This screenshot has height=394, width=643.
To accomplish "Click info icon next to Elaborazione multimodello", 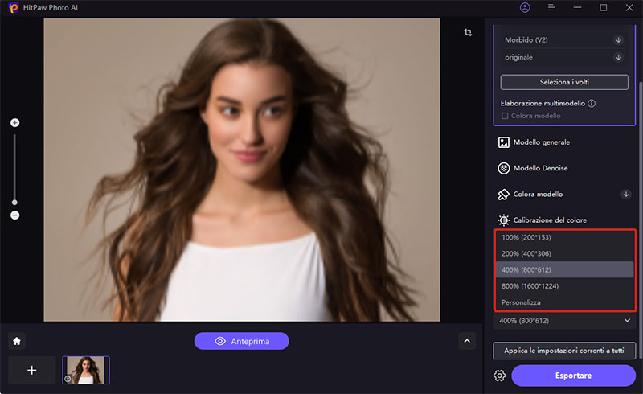I will [592, 103].
